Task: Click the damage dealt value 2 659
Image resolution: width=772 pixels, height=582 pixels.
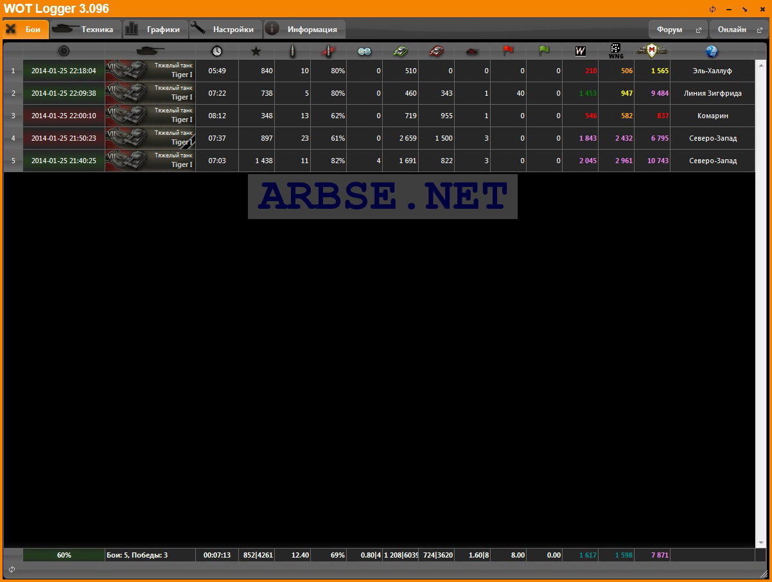Action: [x=408, y=138]
